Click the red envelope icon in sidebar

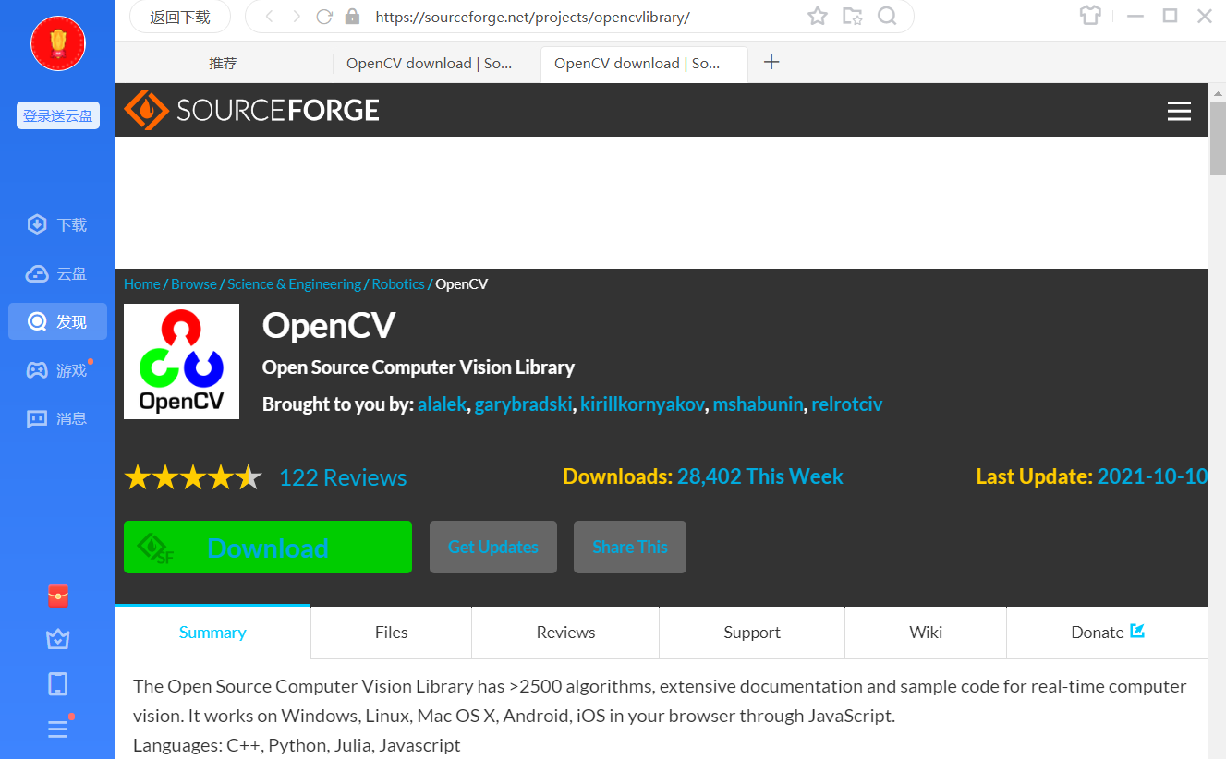[x=58, y=596]
